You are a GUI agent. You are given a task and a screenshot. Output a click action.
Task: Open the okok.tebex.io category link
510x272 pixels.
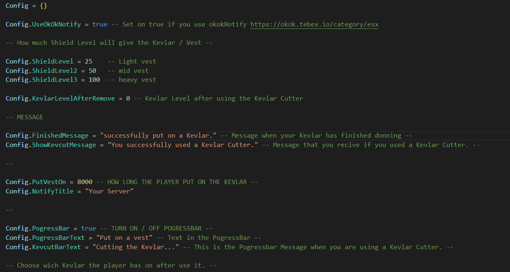[314, 24]
